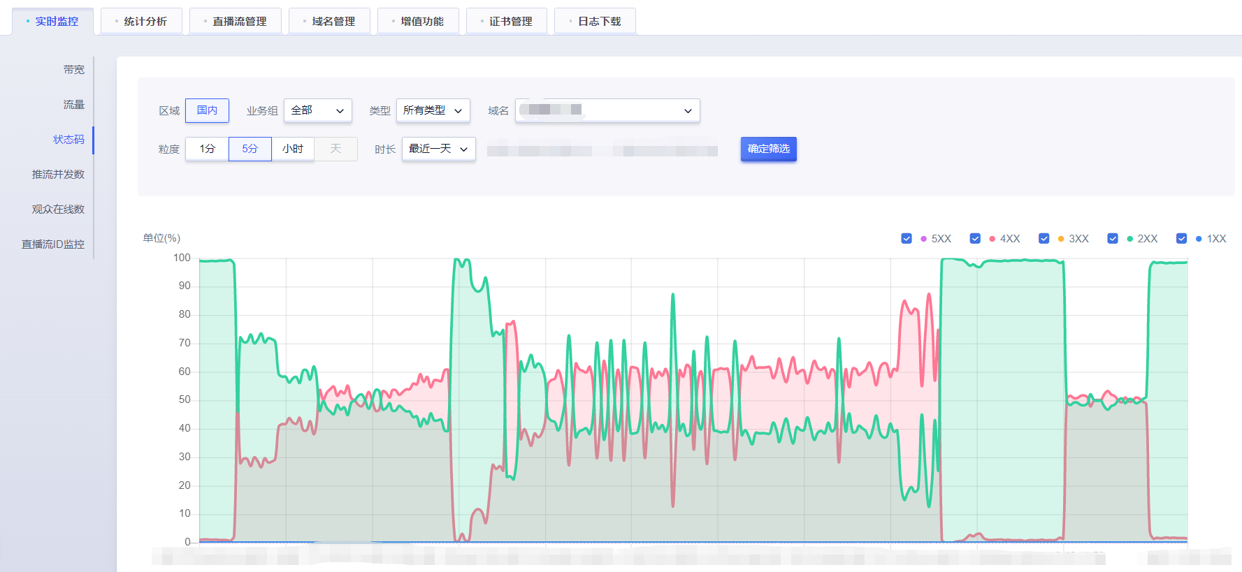Click the 4XX legend label
The height and width of the screenshot is (572, 1242).
(x=1010, y=239)
